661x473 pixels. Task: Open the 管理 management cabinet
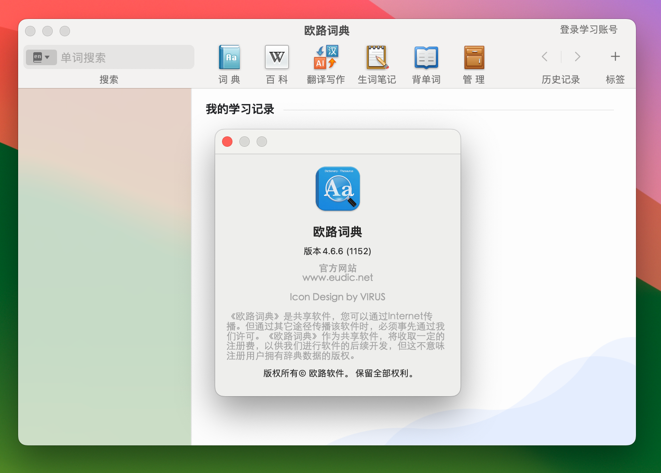[x=474, y=57]
